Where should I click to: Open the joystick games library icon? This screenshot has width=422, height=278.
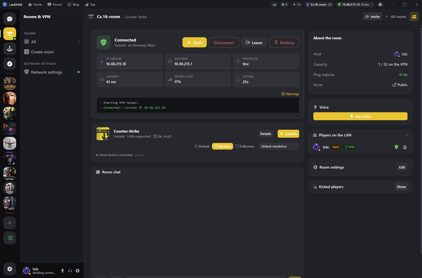click(x=10, y=49)
